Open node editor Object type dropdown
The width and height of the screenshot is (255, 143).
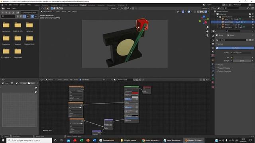(51, 80)
